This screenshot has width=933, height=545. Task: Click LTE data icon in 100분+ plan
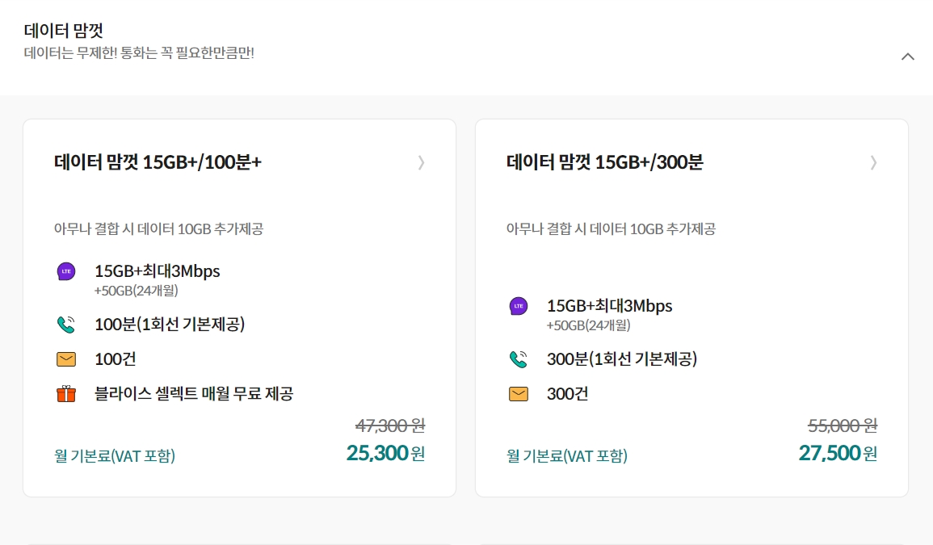click(66, 271)
